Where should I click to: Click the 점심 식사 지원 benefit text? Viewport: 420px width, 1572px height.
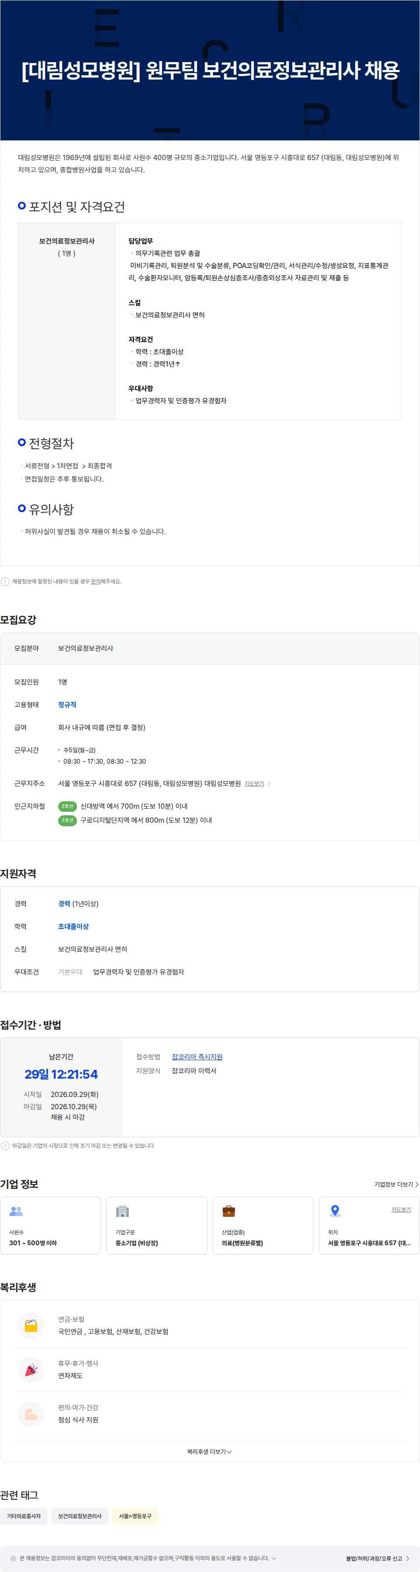tap(78, 1419)
